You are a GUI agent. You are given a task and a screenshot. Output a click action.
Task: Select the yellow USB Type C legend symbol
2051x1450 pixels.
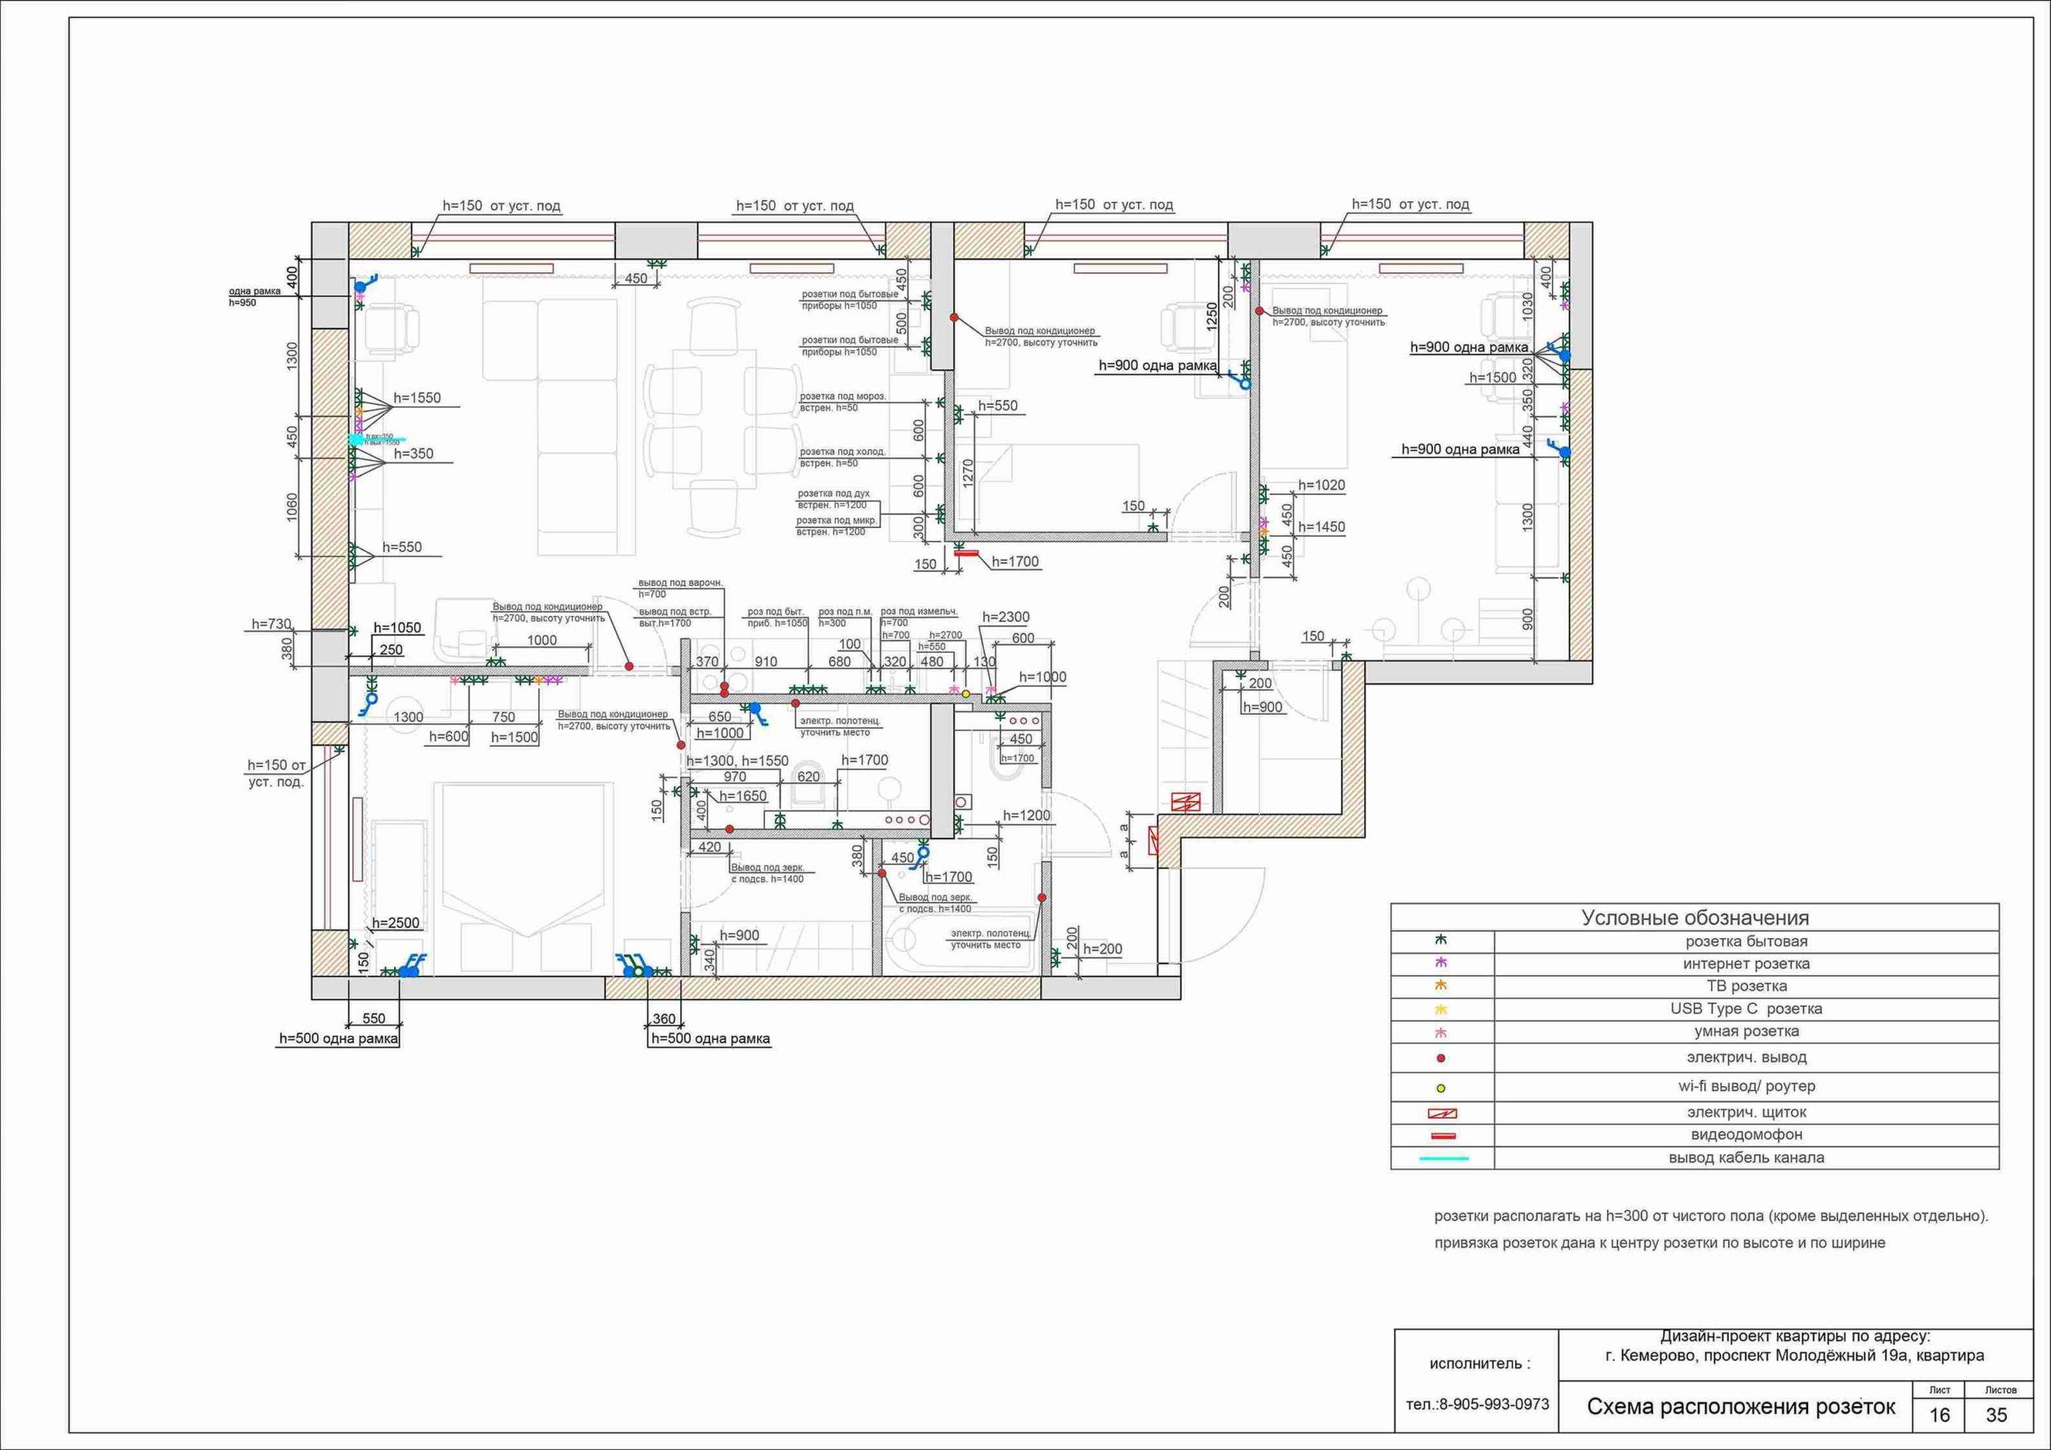click(1441, 1009)
